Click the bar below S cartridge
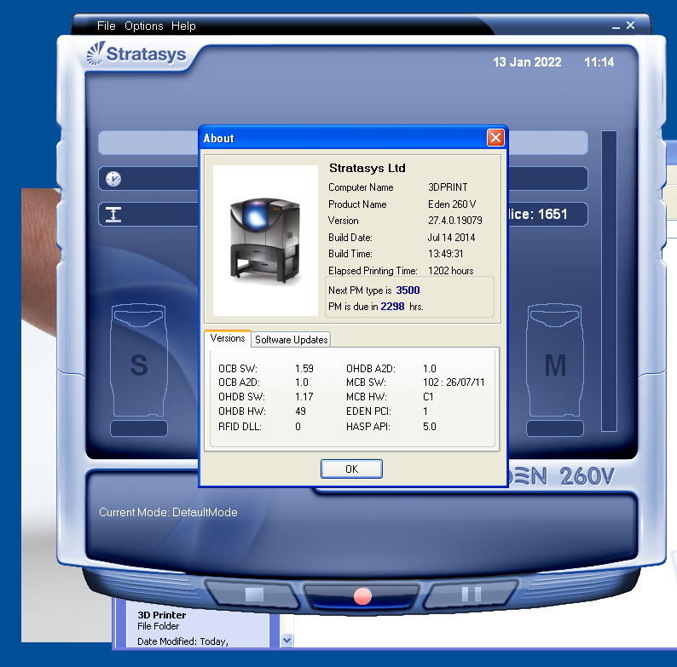This screenshot has height=667, width=677. (x=139, y=428)
